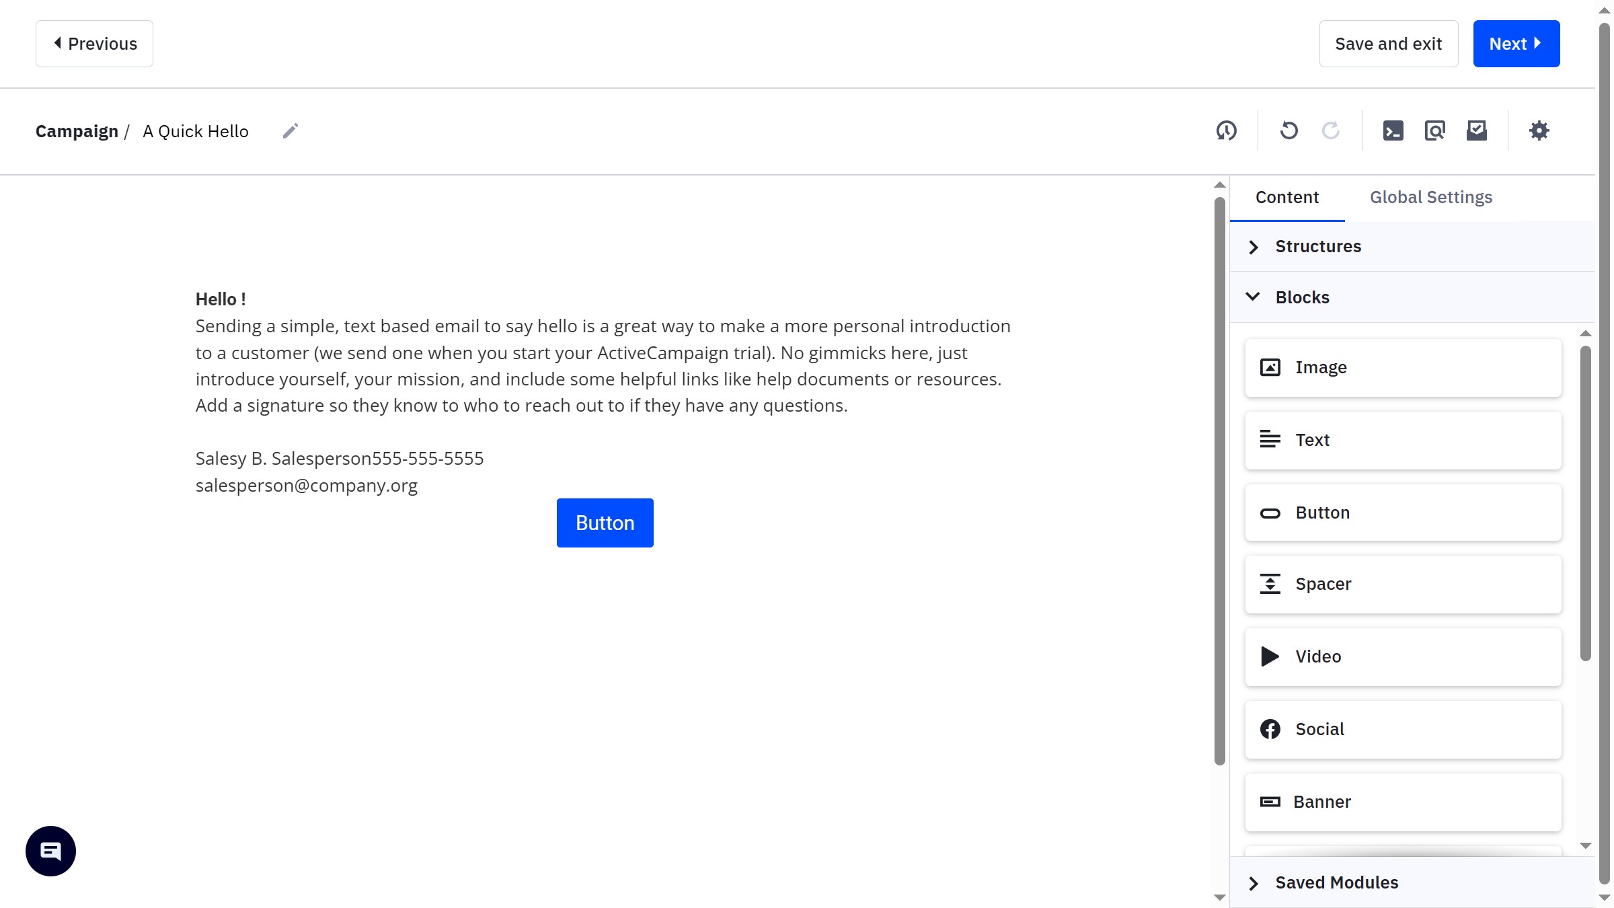Click the redo arrow icon
Image resolution: width=1614 pixels, height=908 pixels.
pyautogui.click(x=1330, y=130)
